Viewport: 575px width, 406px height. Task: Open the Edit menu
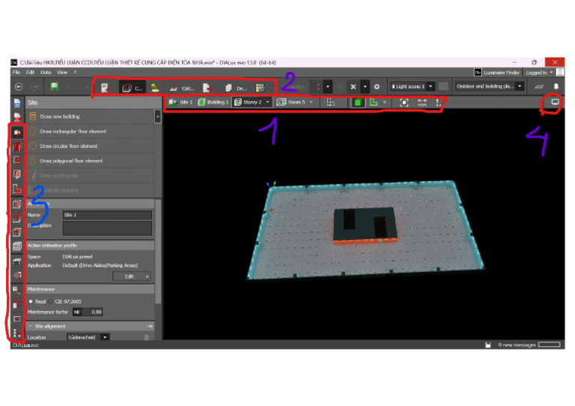point(30,73)
